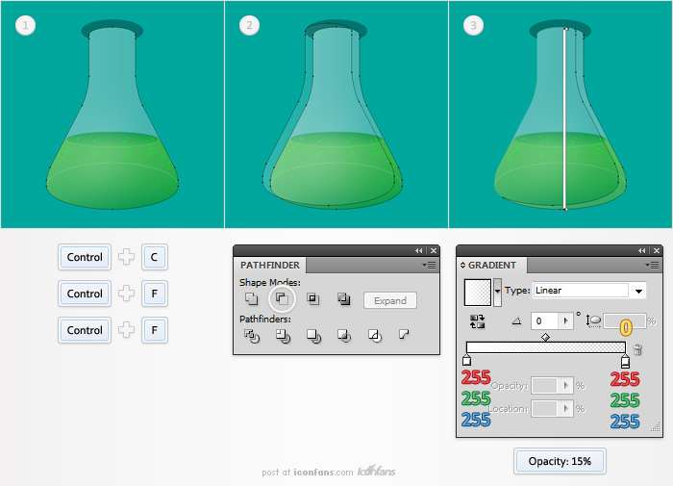Image resolution: width=673 pixels, height=486 pixels.
Task: Apply the Minus Back pathfinder
Action: 404,334
